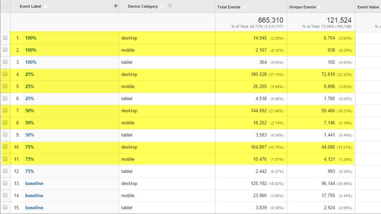Open the 75% label link in row 11
Image resolution: width=381 pixels, height=214 pixels.
coord(30,159)
